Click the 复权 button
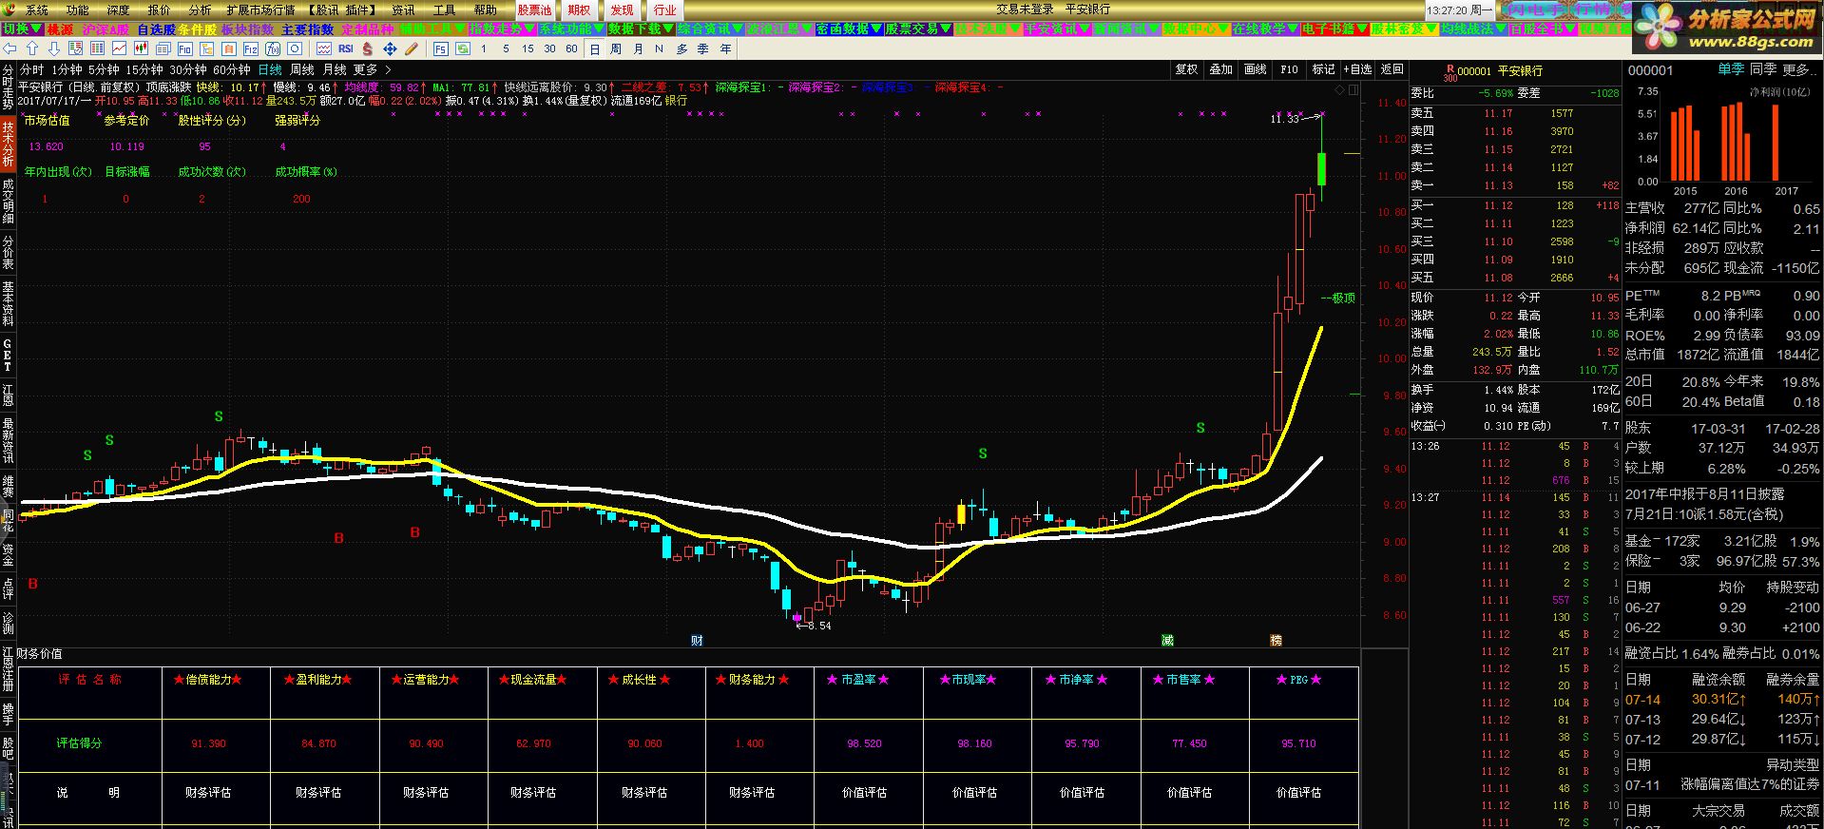This screenshot has width=1824, height=829. 1186,69
